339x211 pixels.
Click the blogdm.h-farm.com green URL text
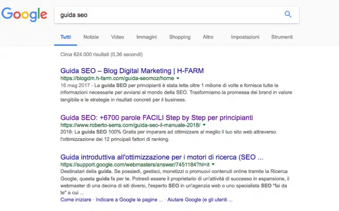(117, 78)
